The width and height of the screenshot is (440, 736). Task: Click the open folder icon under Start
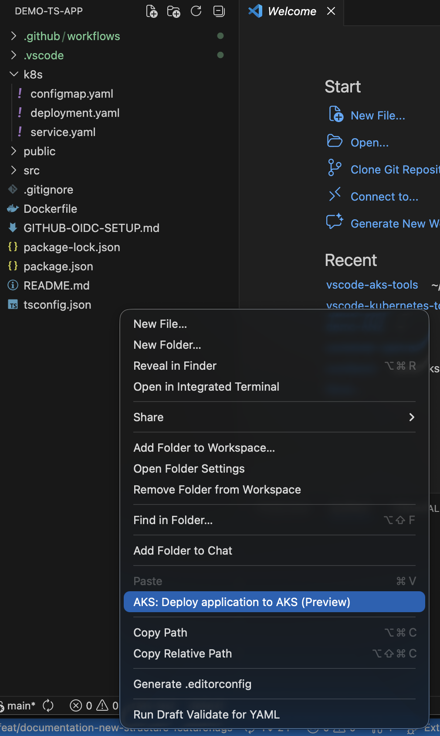point(335,141)
